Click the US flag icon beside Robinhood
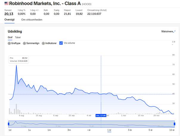Image resolution: width=180 pixels, height=136 pixels. click(x=7, y=4)
